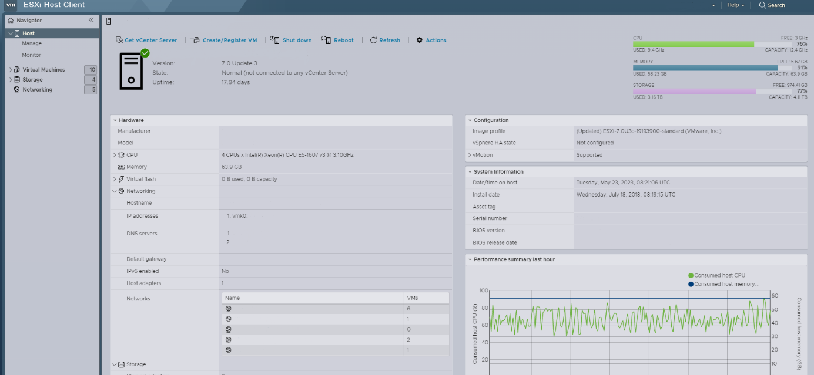The width and height of the screenshot is (814, 375).
Task: Collapse the Host tree node arrow
Action: click(11, 33)
